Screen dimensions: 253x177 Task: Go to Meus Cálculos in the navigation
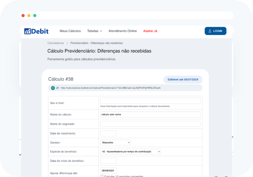[70, 31]
